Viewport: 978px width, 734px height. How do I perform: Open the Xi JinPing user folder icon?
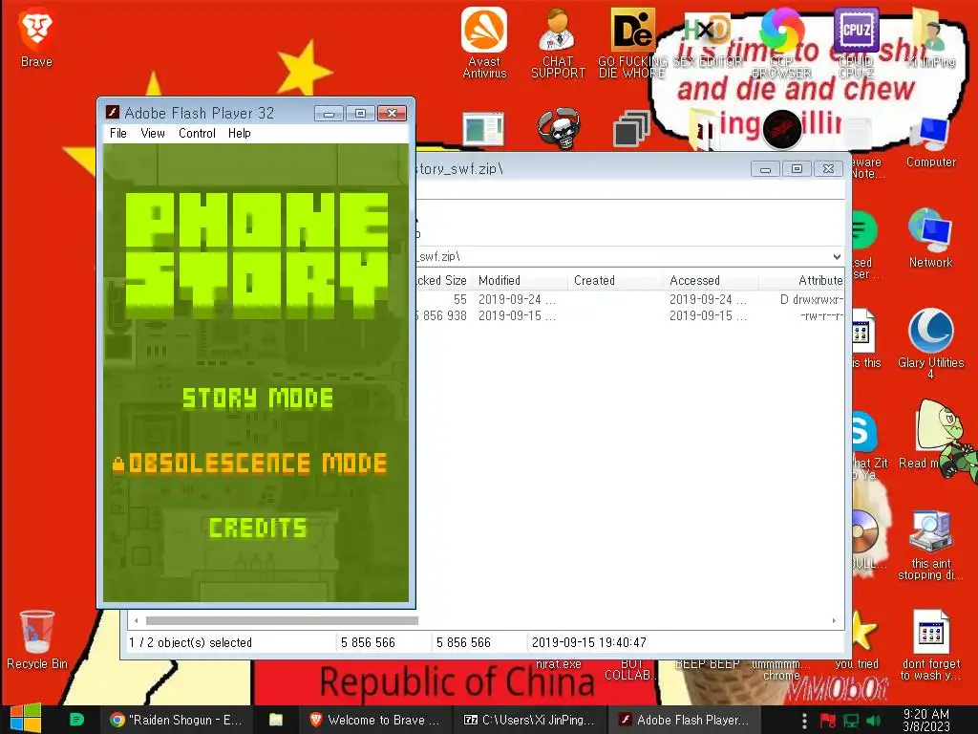(930, 37)
